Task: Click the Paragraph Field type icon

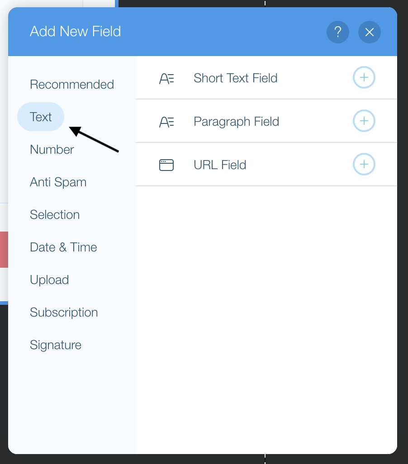Action: pos(166,121)
